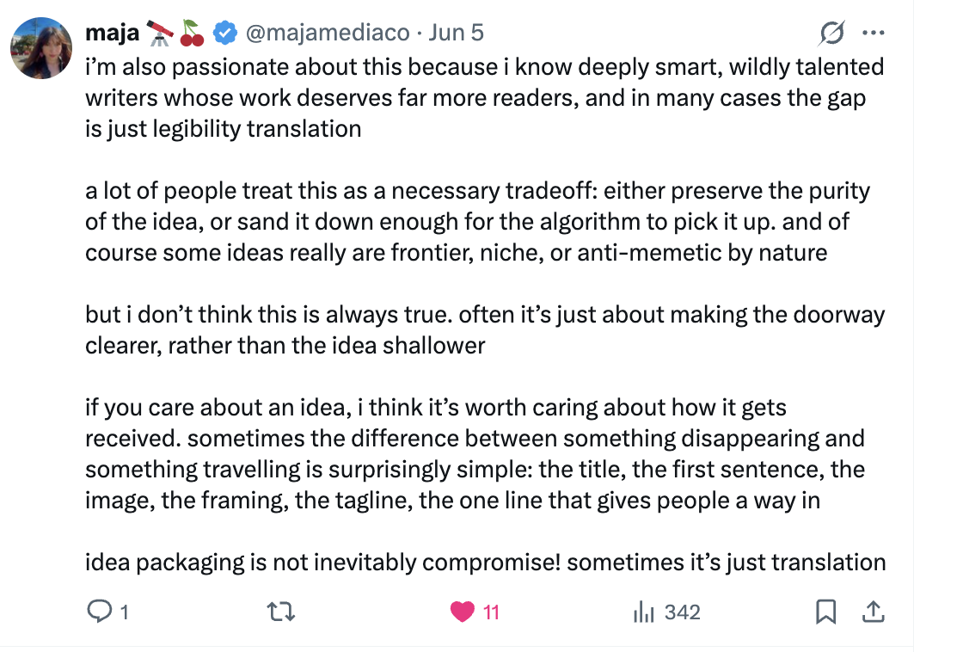Open the repost arrows menu

(281, 612)
